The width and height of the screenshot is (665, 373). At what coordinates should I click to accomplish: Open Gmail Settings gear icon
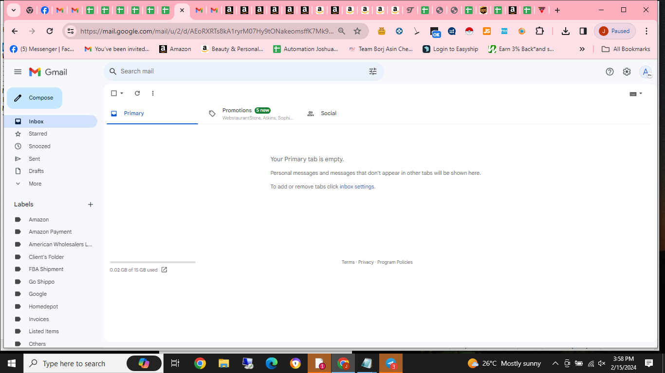(x=627, y=72)
